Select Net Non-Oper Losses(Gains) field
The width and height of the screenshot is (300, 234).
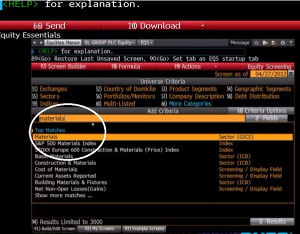pos(163,188)
